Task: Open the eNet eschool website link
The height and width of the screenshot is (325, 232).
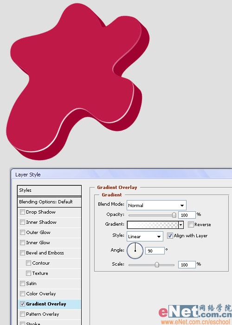Action: click(196, 322)
